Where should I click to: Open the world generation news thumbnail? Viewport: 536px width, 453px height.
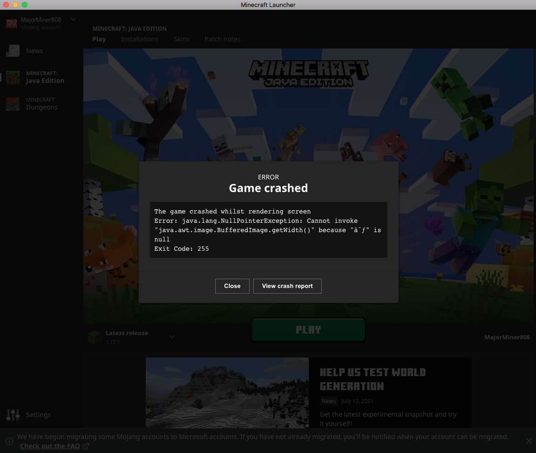click(227, 393)
